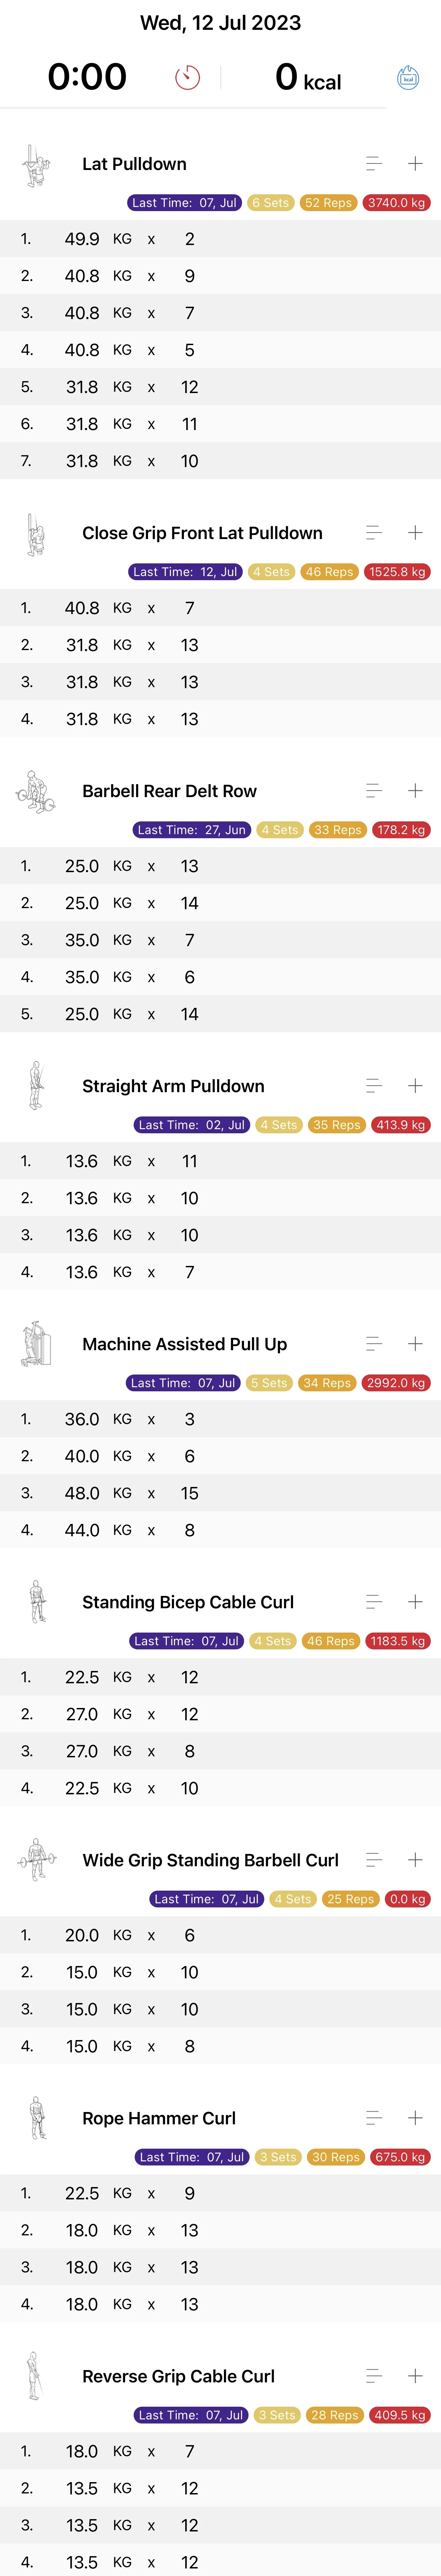Viewport: 441px width, 2576px height.
Task: Add a set to Rope Hammer Curl
Action: [415, 2118]
